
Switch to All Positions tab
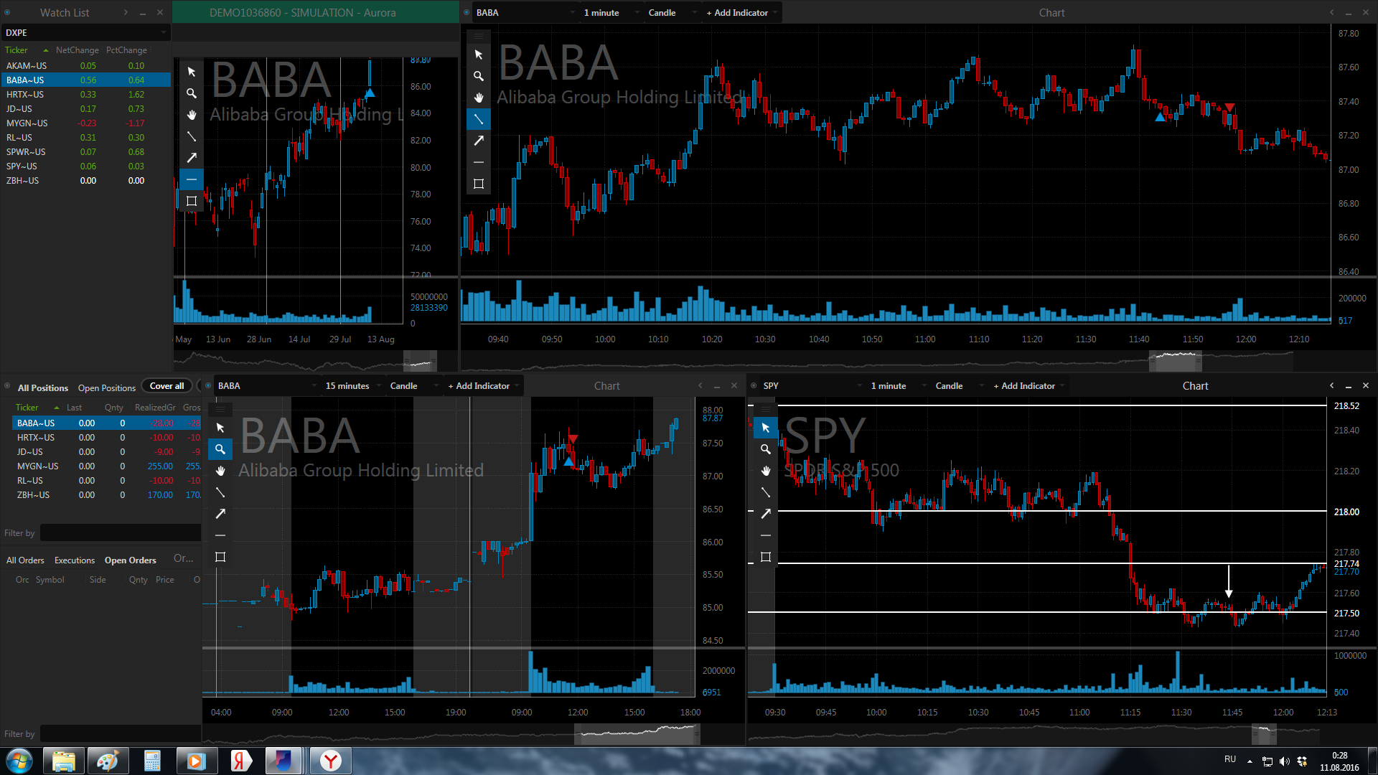tap(43, 387)
